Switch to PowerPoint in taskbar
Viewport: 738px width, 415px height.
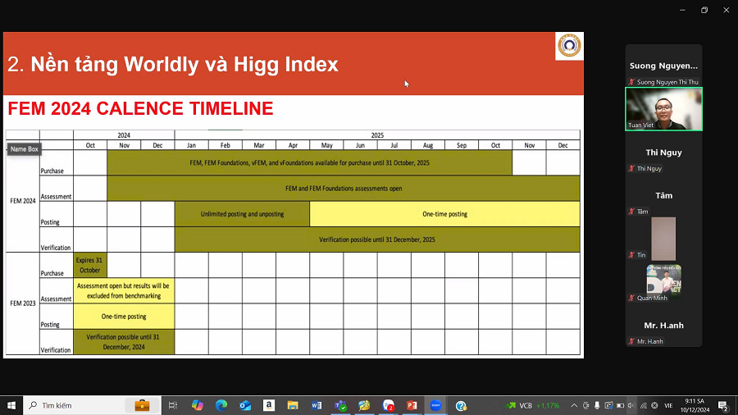[412, 405]
